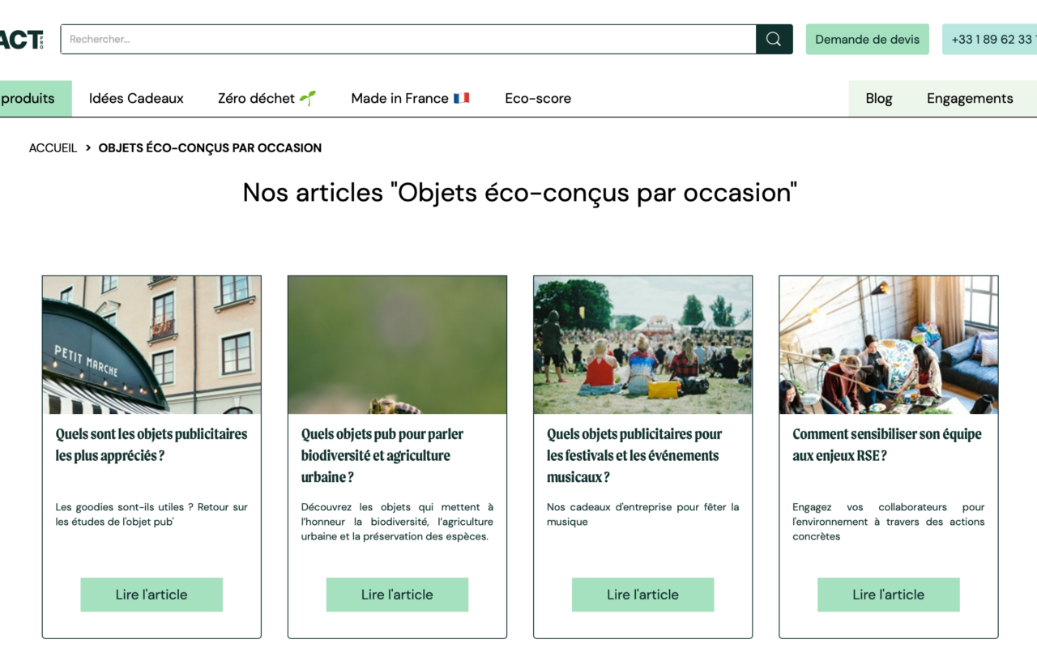Open title 'Comment sensibiliser son équipe aux enjeux RSE ?'
Screen dimensions: 1037x648
(x=887, y=445)
